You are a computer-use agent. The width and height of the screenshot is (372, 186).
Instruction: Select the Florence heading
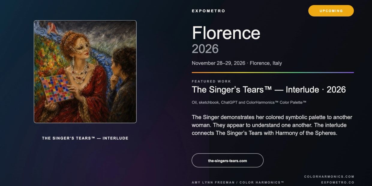[x=226, y=33]
